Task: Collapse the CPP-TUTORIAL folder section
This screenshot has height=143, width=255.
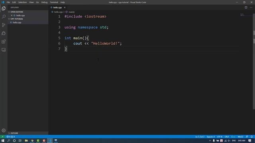Action: 16,19
